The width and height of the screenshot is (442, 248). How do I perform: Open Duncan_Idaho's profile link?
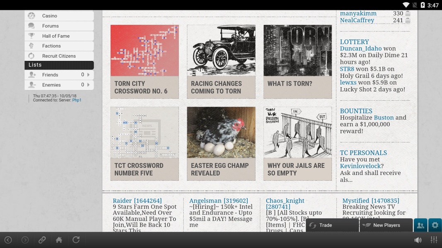point(361,49)
